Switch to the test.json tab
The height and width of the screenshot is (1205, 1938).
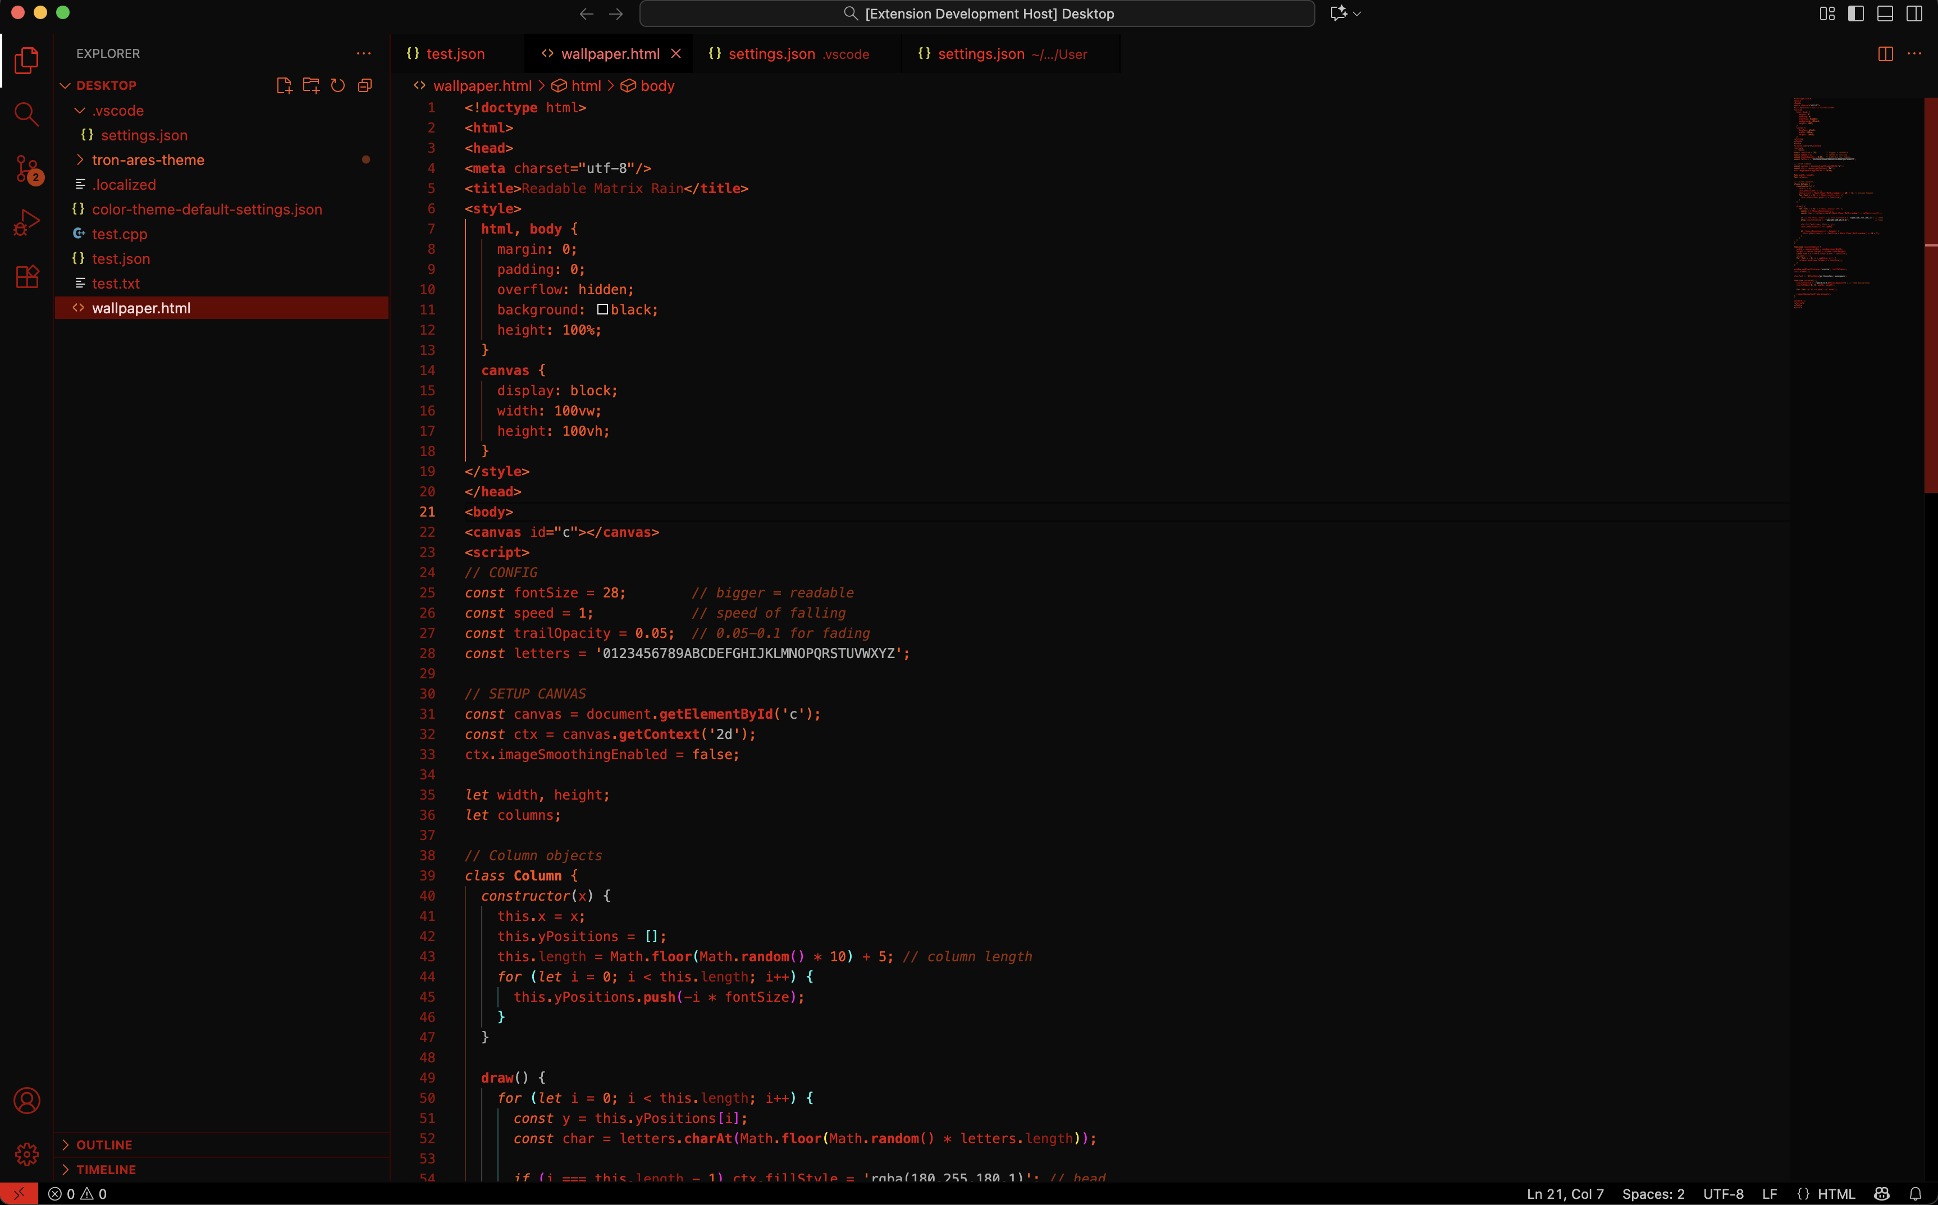click(454, 53)
